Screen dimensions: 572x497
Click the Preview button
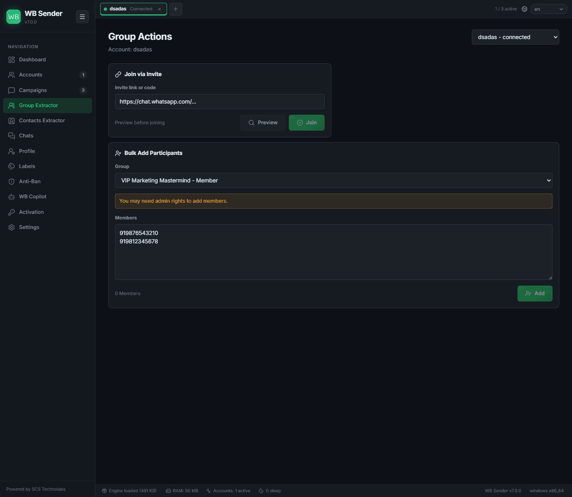263,123
